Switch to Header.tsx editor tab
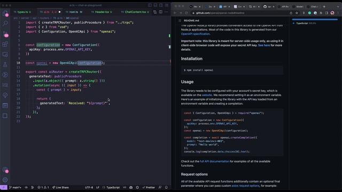342x192 pixels. [x=102, y=12]
